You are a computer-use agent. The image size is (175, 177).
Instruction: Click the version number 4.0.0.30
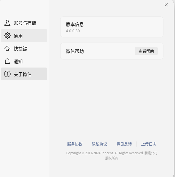(x=73, y=31)
